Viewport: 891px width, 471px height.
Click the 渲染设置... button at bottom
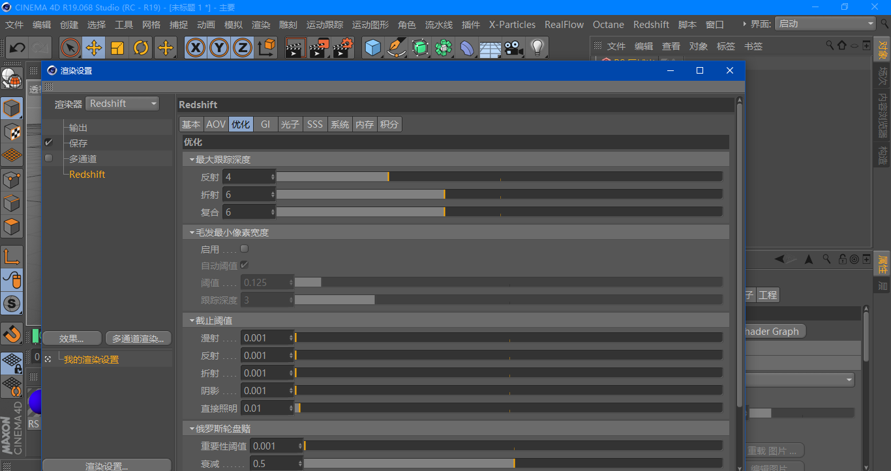point(107,466)
